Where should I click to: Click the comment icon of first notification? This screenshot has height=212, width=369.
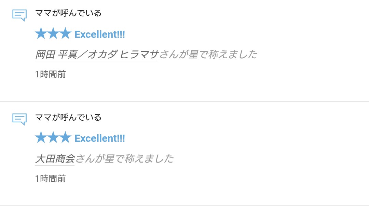[19, 15]
